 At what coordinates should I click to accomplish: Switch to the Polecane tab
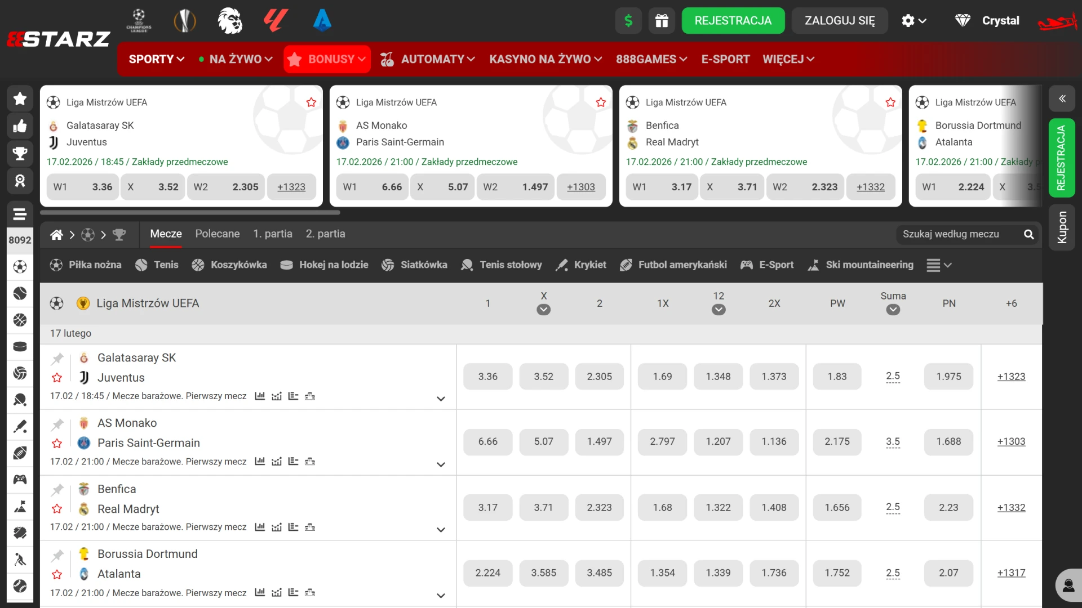pyautogui.click(x=217, y=234)
